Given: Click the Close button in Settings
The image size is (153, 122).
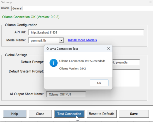Looking at the screenshot, I should (x=40, y=114).
